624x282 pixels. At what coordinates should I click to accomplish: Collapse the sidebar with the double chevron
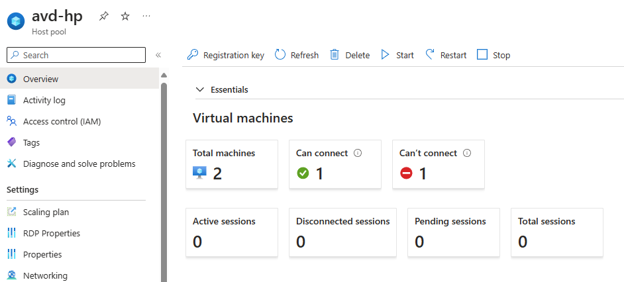tap(158, 55)
